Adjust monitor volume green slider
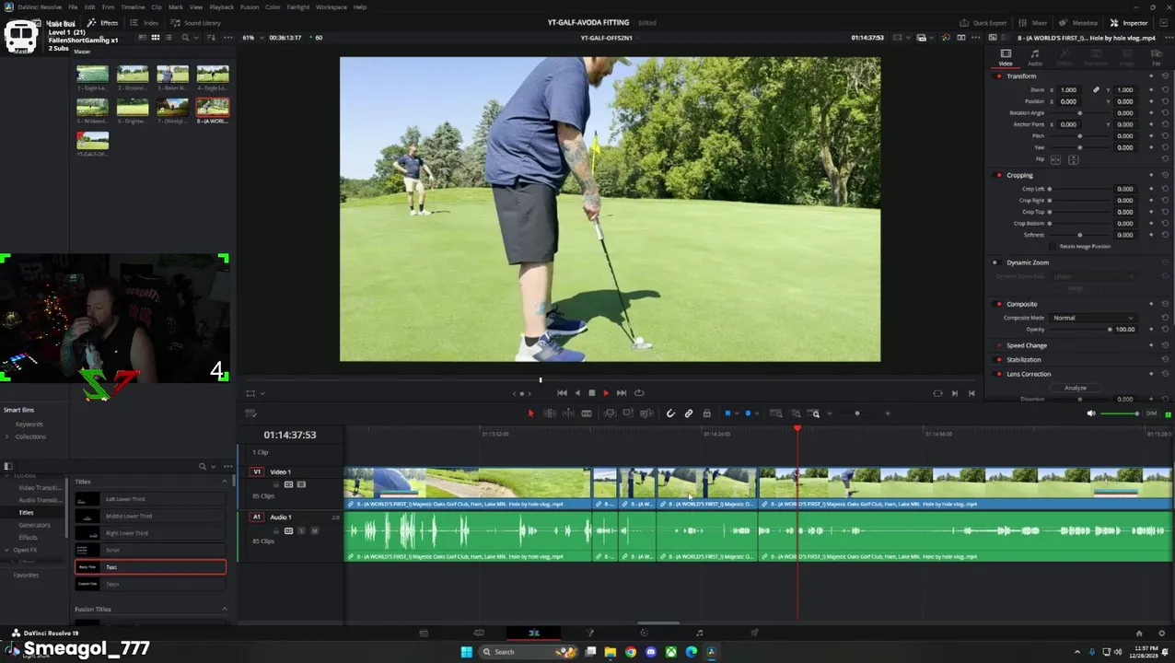 click(x=1120, y=413)
